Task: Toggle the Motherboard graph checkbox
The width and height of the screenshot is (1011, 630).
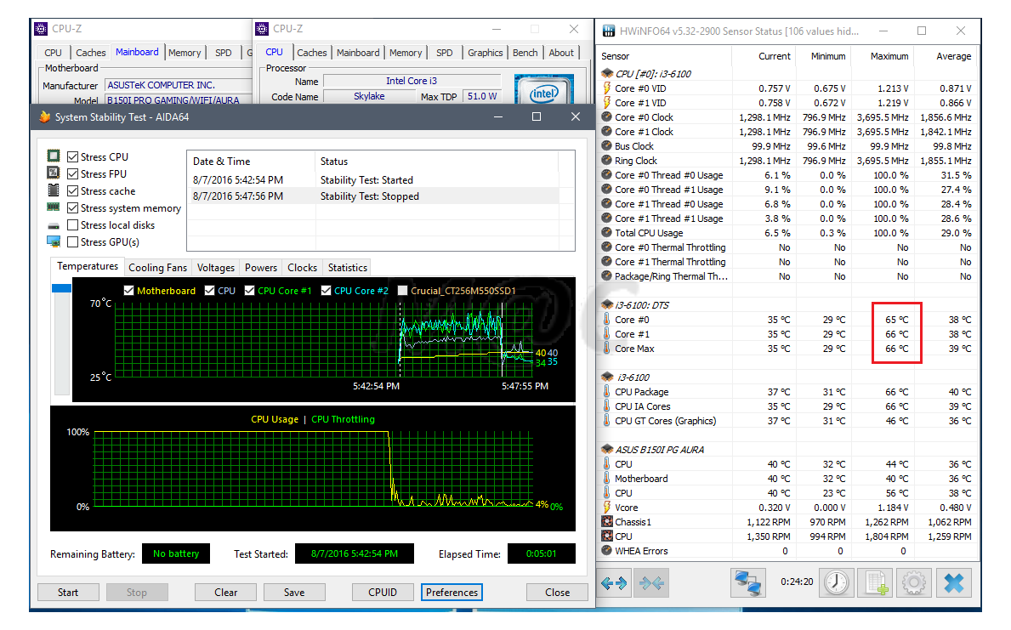Action: coord(129,290)
